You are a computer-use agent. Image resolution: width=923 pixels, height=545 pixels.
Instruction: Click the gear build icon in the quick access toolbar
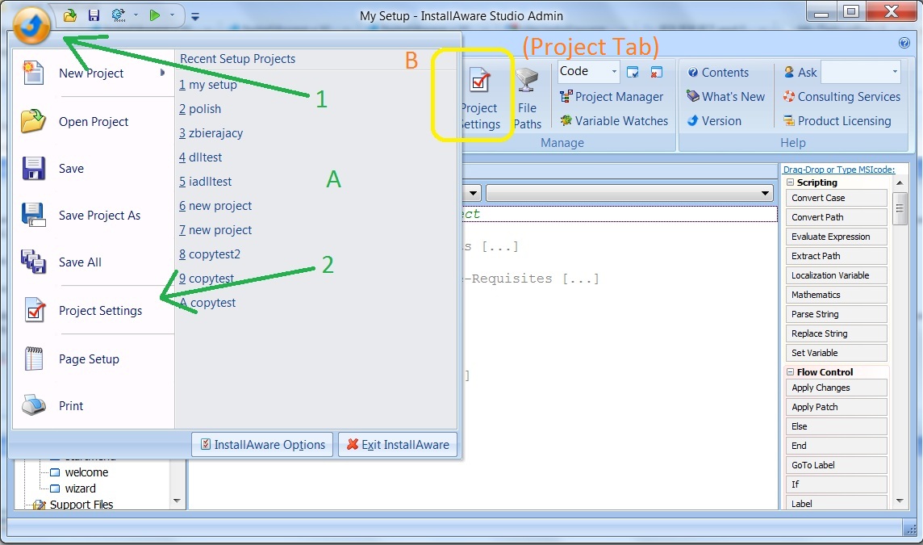pyautogui.click(x=119, y=15)
